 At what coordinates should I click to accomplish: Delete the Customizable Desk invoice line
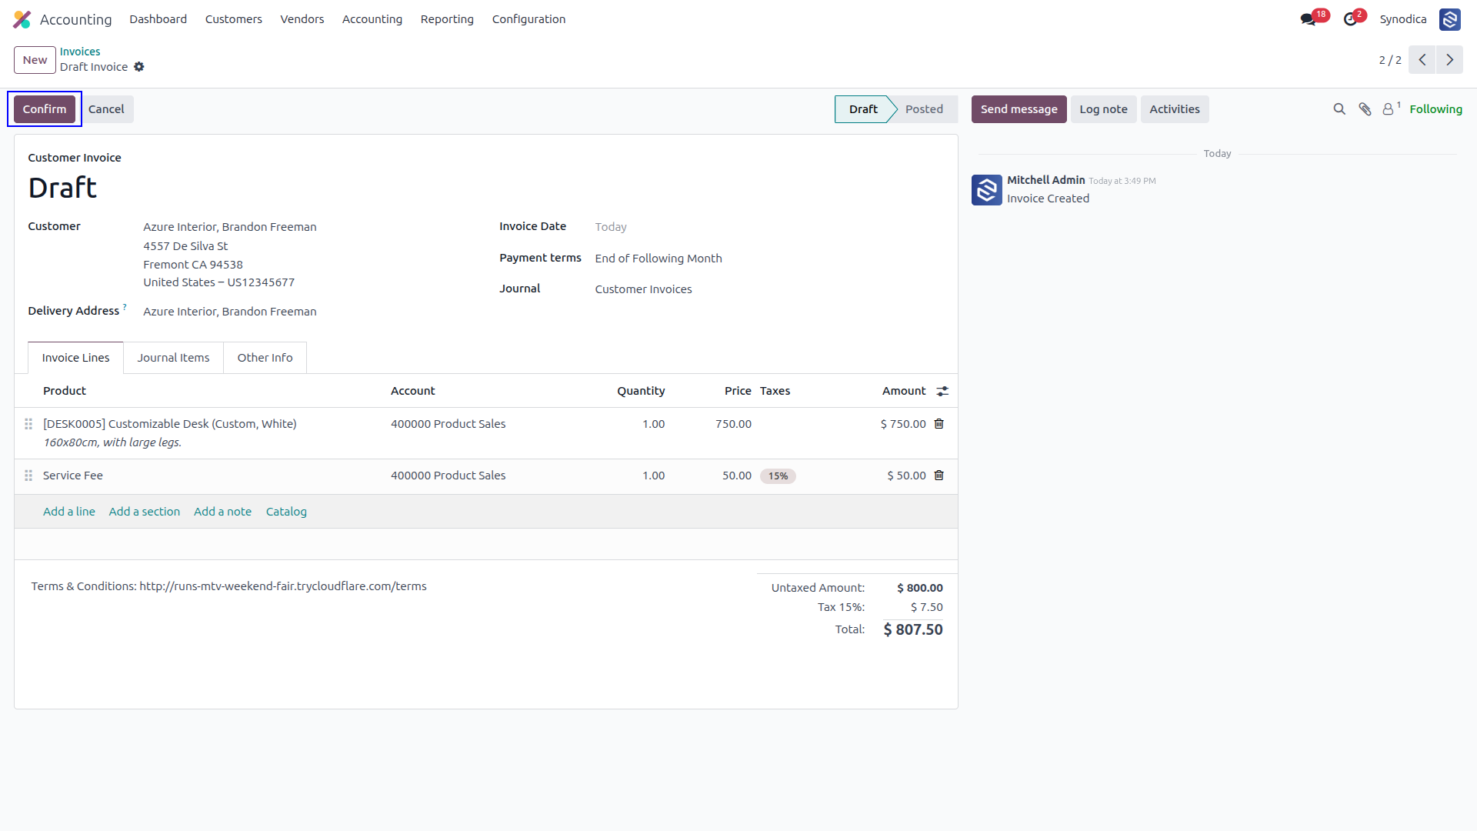939,424
